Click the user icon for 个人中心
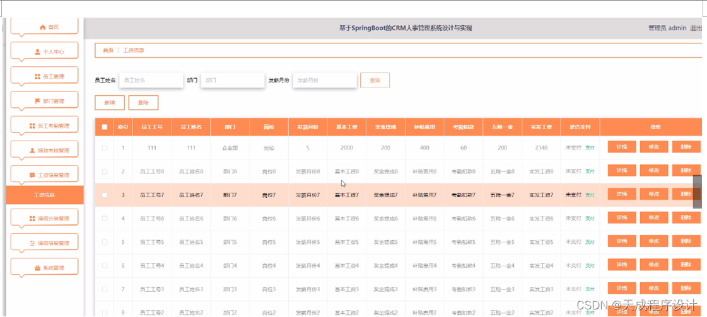The width and height of the screenshot is (707, 317). point(37,52)
